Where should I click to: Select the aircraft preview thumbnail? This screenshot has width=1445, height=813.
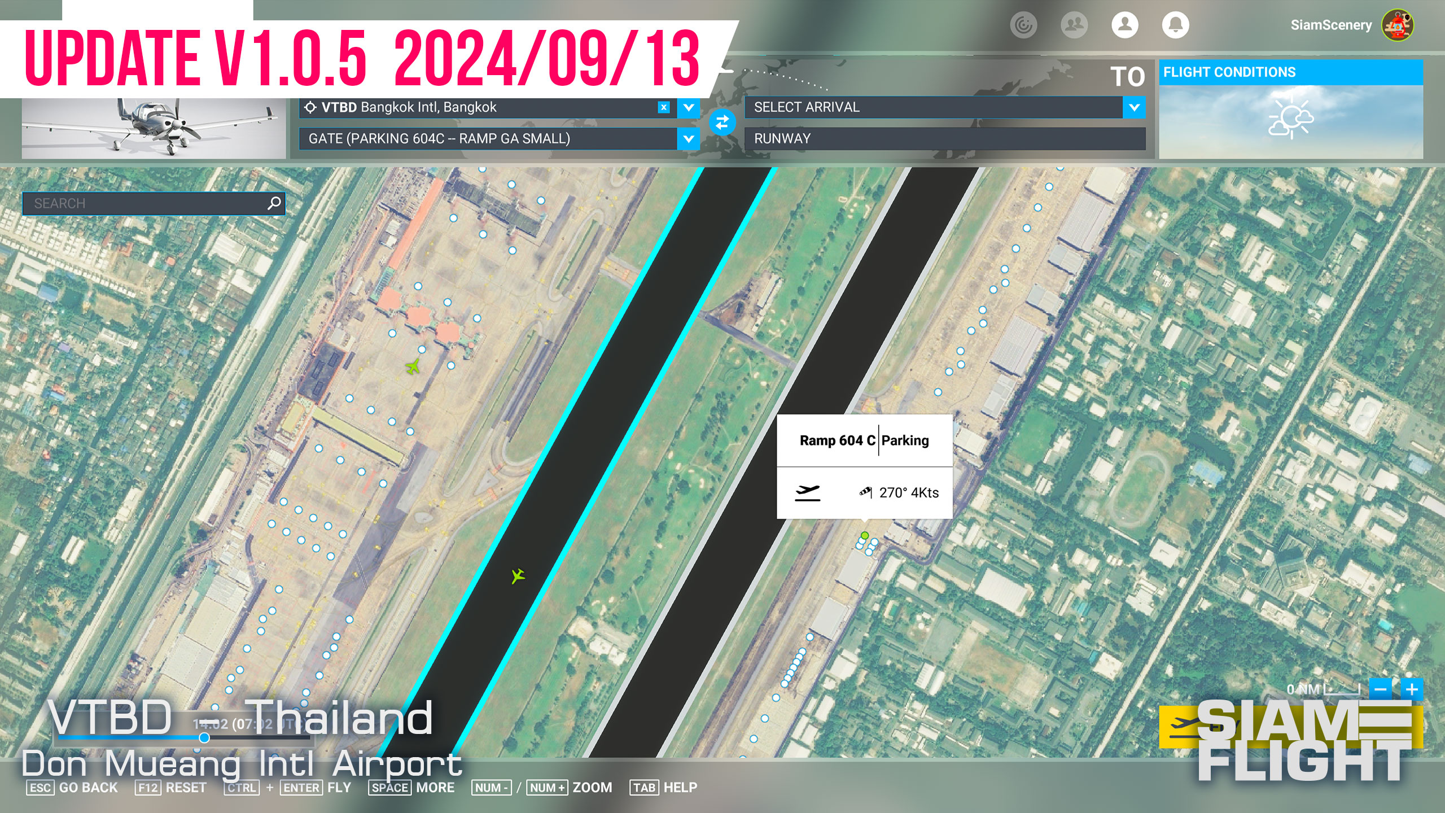pos(154,129)
